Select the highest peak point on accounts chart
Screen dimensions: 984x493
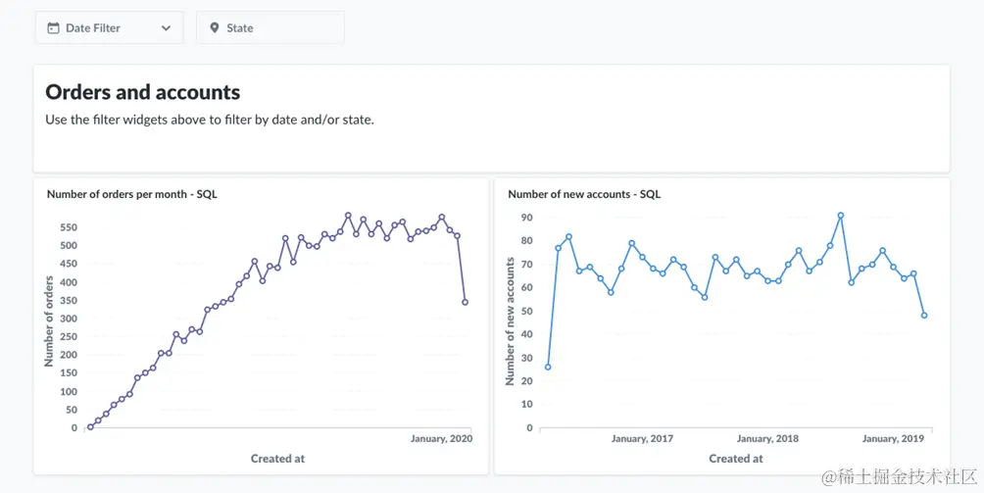pos(841,216)
